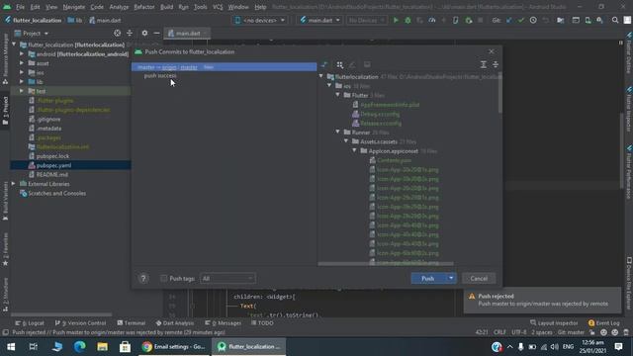Image resolution: width=633 pixels, height=356 pixels.
Task: Select Contents.json in Push dialog tree
Action: tap(394, 160)
